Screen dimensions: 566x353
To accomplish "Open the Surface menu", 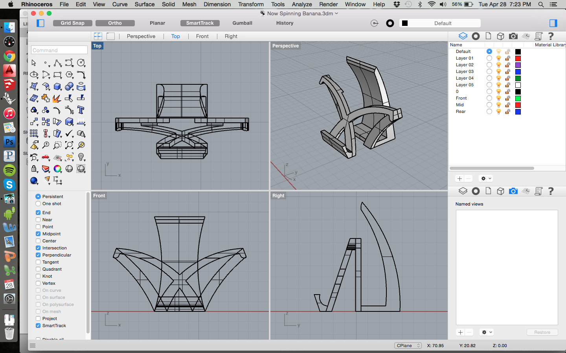I will pyautogui.click(x=145, y=4).
